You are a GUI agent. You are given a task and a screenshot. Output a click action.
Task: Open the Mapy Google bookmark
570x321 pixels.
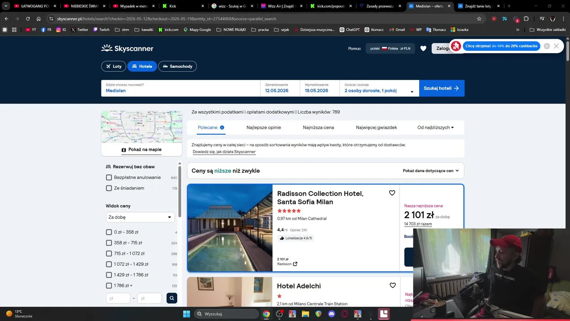point(197,29)
